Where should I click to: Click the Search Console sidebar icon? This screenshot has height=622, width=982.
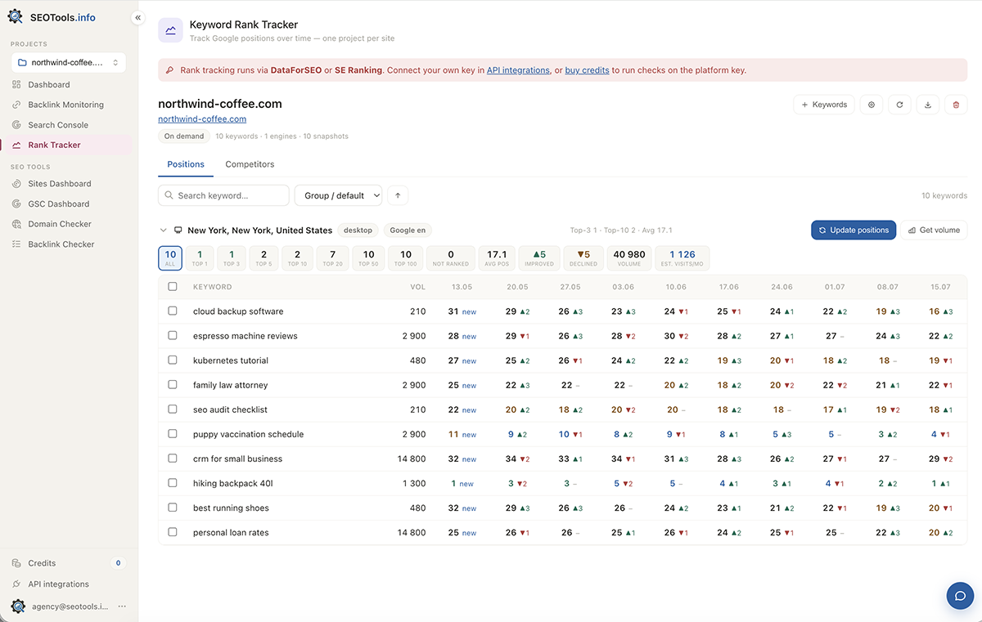pos(17,125)
